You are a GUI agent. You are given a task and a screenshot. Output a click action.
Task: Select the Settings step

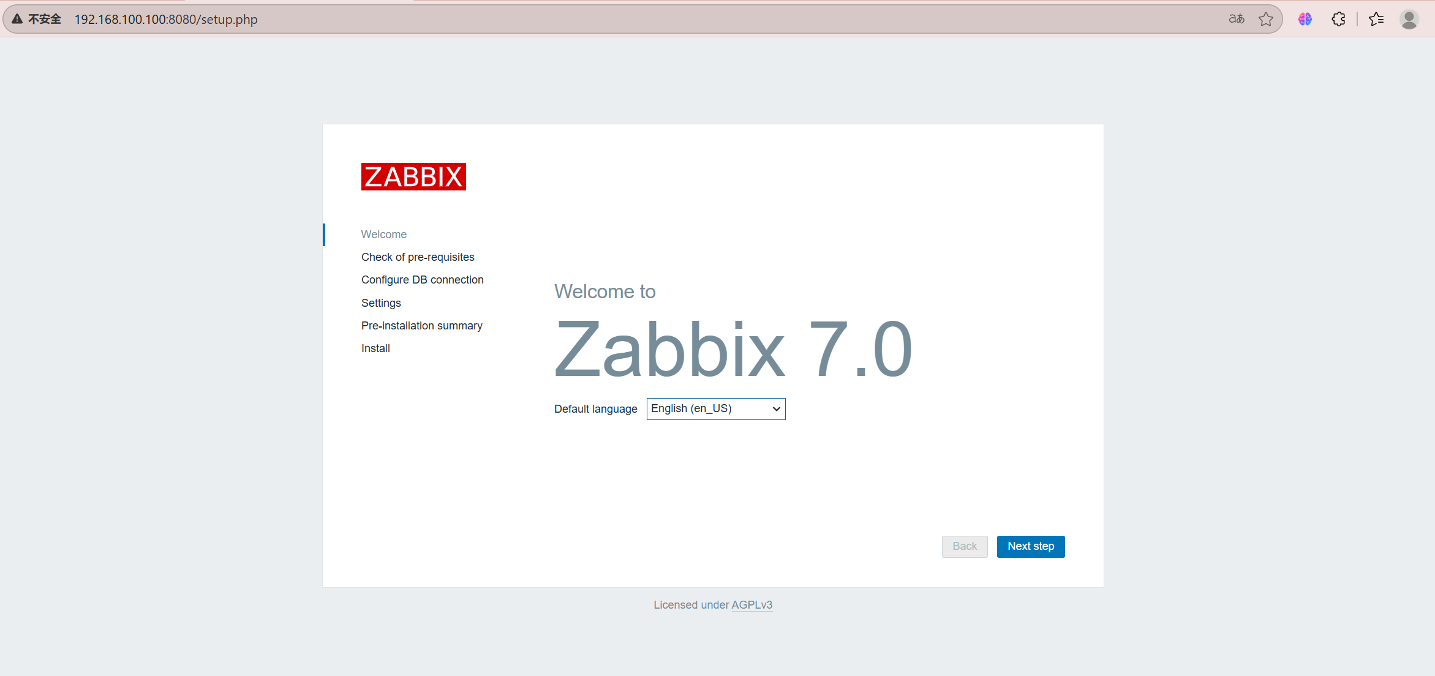click(380, 303)
